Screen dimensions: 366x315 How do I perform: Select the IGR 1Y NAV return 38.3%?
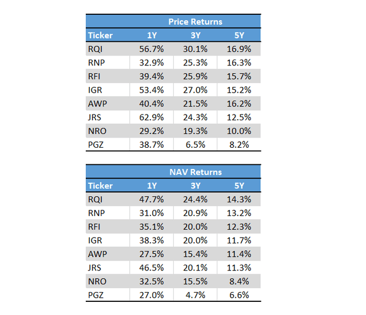tap(151, 241)
